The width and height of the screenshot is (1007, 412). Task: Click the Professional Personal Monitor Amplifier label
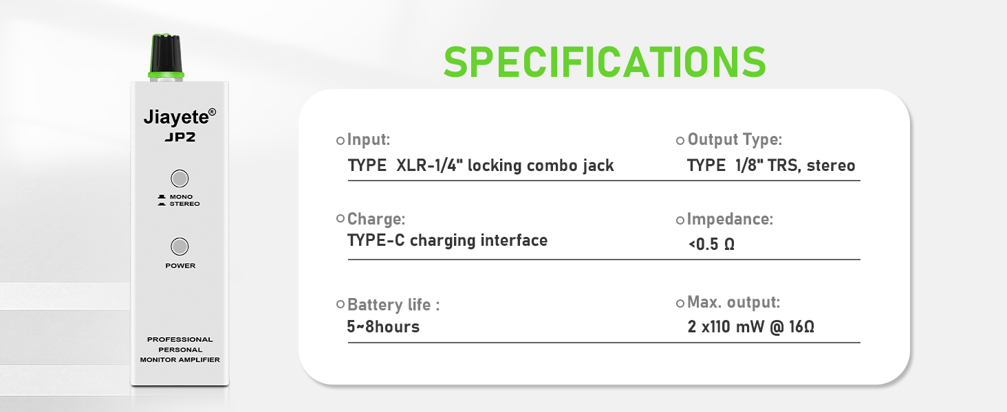(180, 350)
